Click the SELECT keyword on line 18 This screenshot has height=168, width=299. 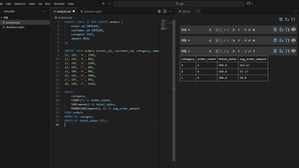(x=69, y=92)
